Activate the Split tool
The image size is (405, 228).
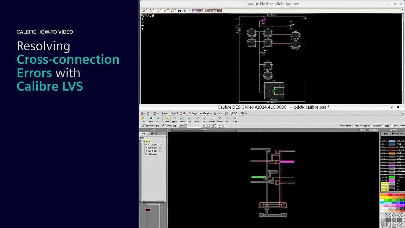(227, 119)
